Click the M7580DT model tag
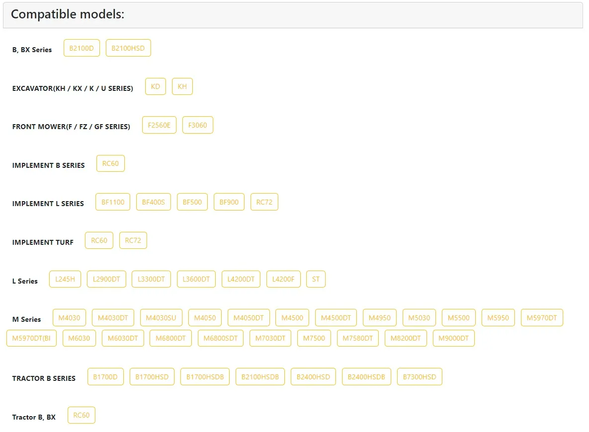Screen dimensions: 589x432 click(358, 338)
